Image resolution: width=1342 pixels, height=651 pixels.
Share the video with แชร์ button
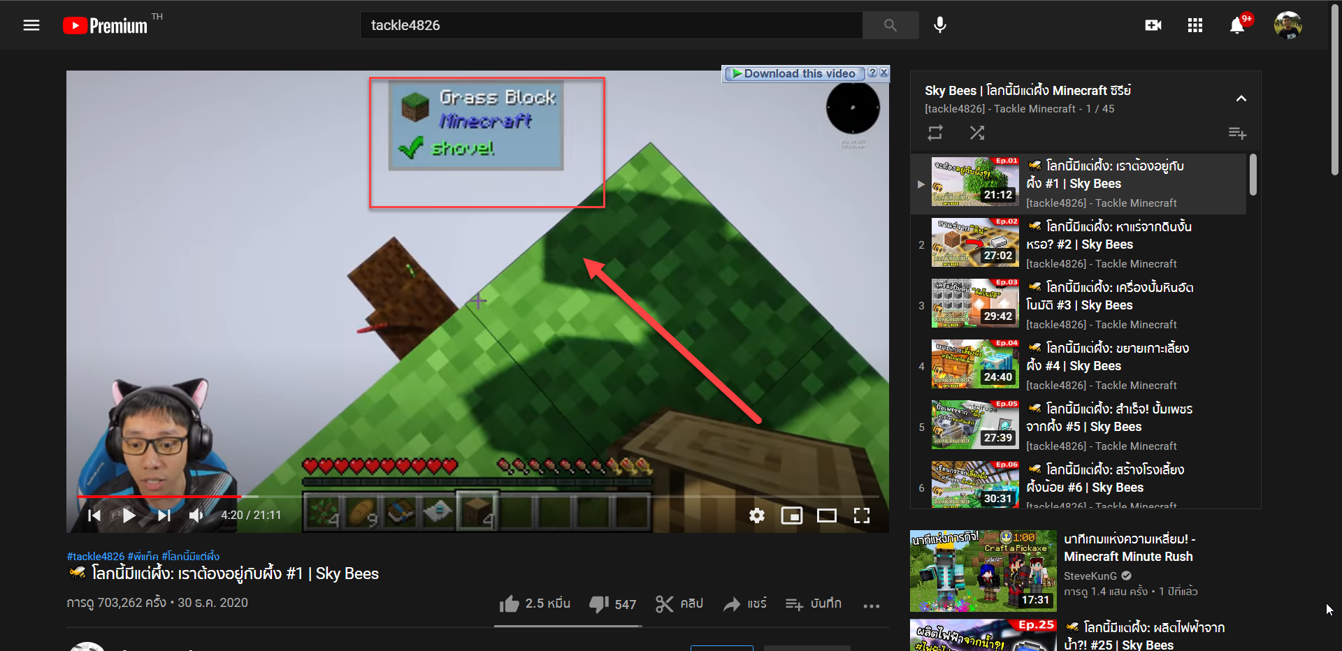745,604
